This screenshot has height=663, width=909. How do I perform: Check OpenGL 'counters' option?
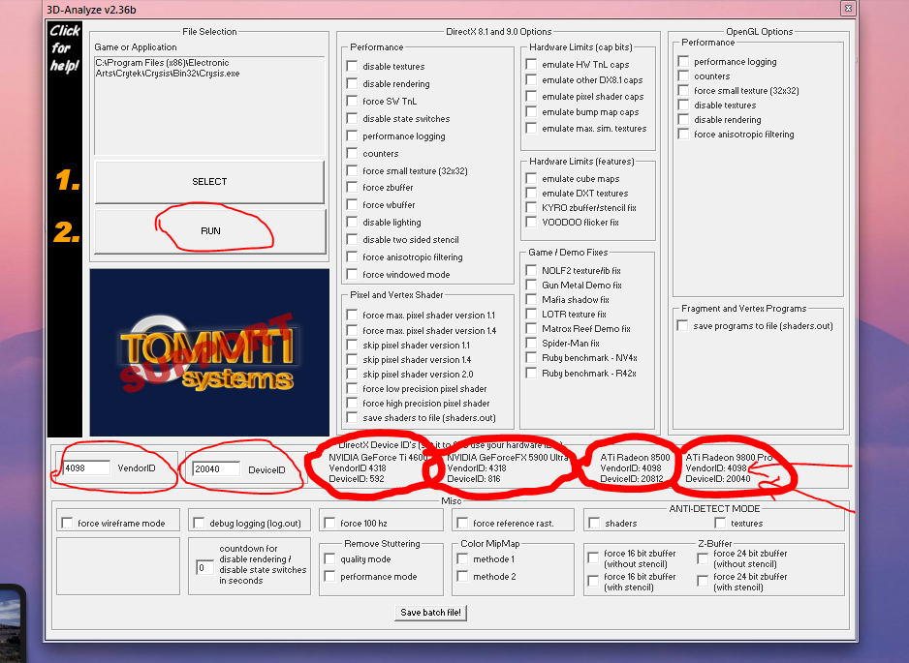click(x=683, y=75)
